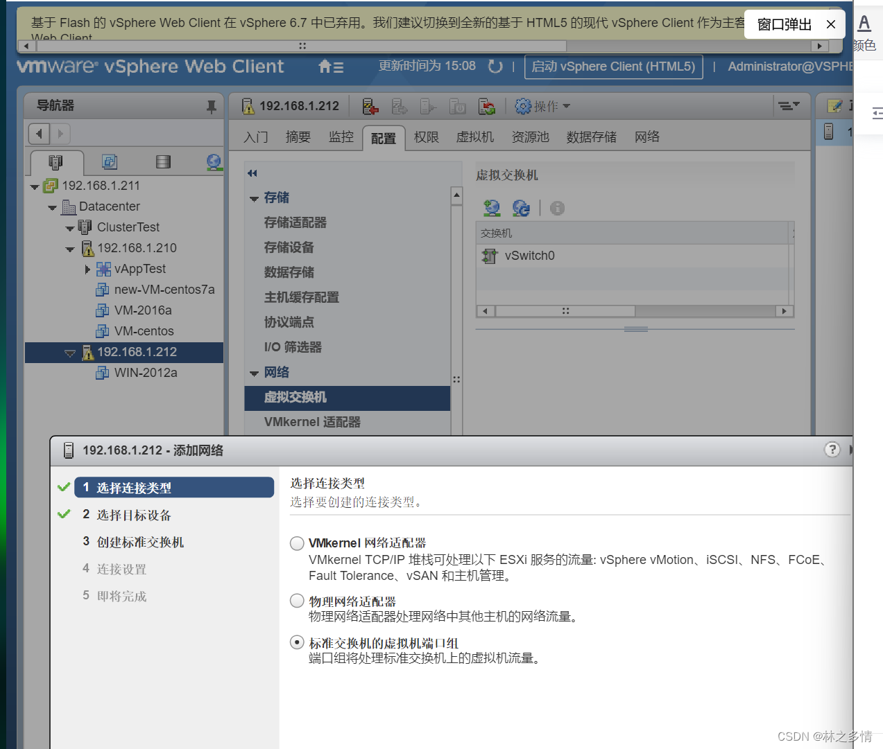The image size is (883, 749).
Task: Open Protocol Endpoints item
Action: (289, 322)
